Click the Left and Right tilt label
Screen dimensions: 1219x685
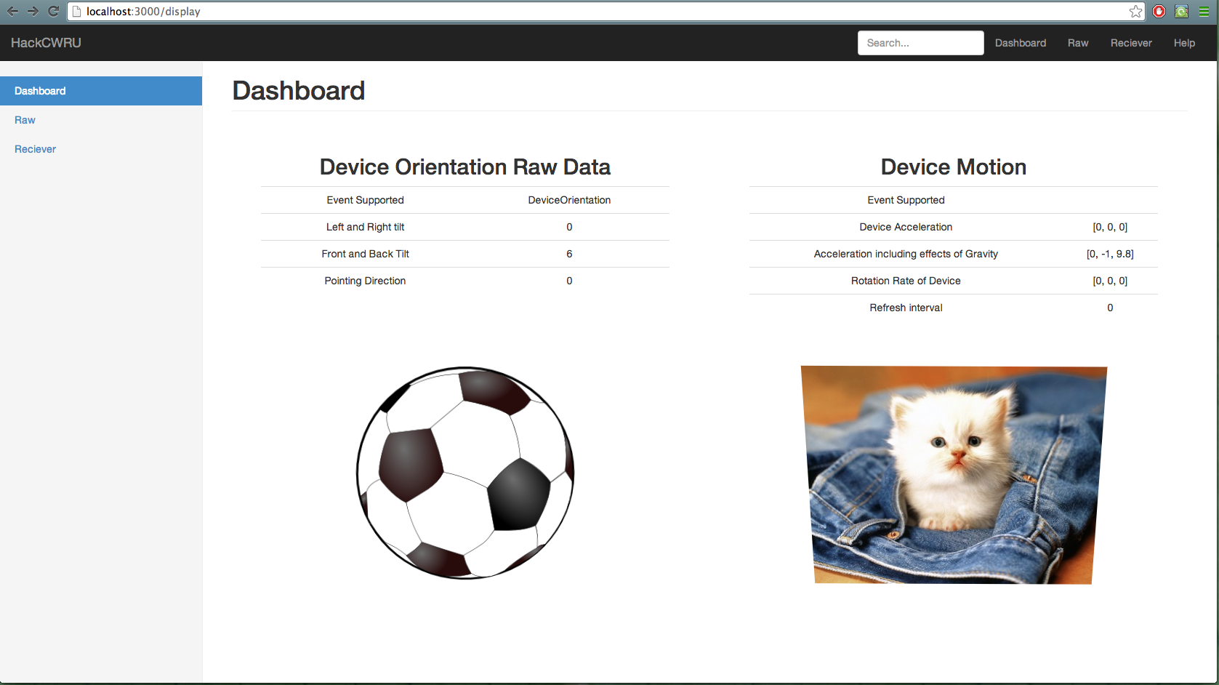(x=365, y=227)
